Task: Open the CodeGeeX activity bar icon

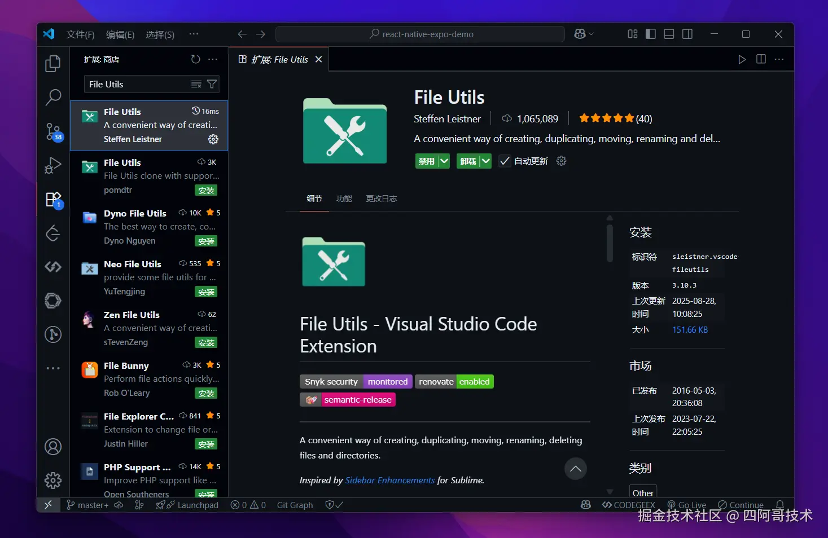Action: pos(53,267)
